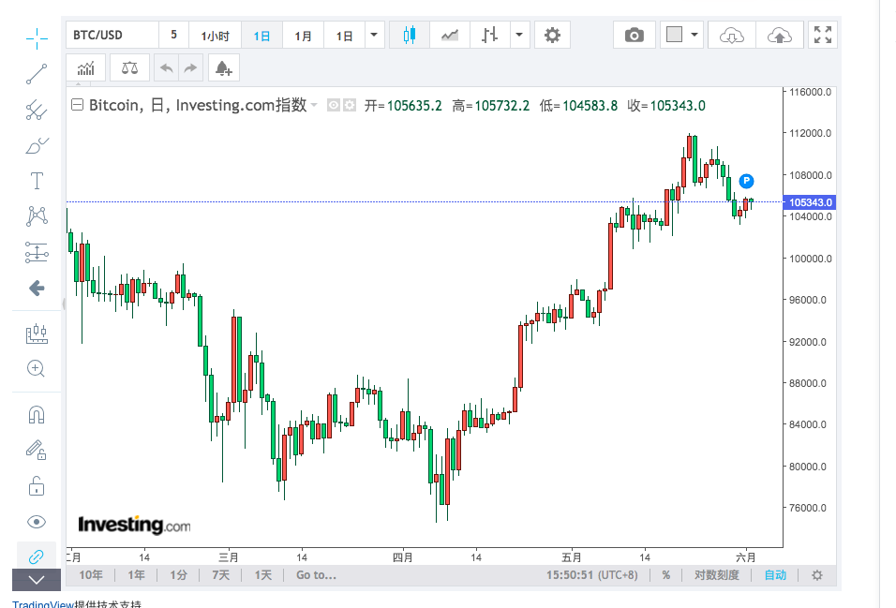The image size is (896, 608).
Task: Toggle the lock all drawings padlock
Action: (37, 485)
